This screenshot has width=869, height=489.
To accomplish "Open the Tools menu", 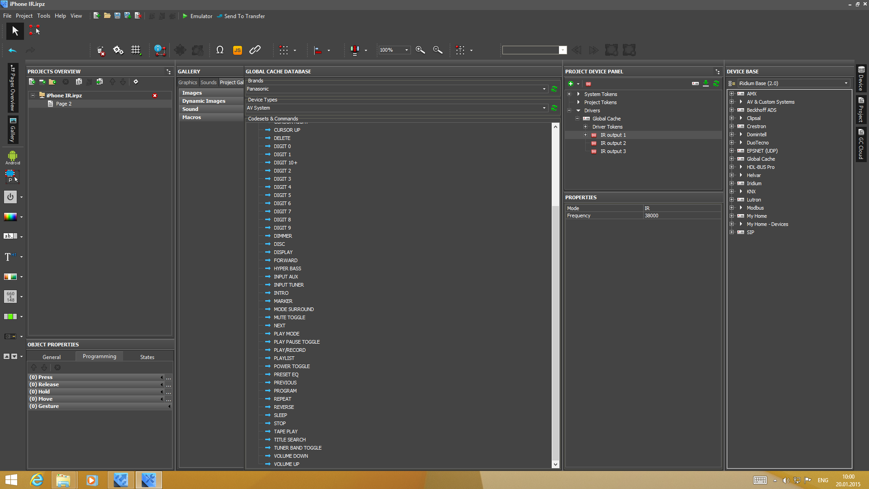I will [x=43, y=16].
